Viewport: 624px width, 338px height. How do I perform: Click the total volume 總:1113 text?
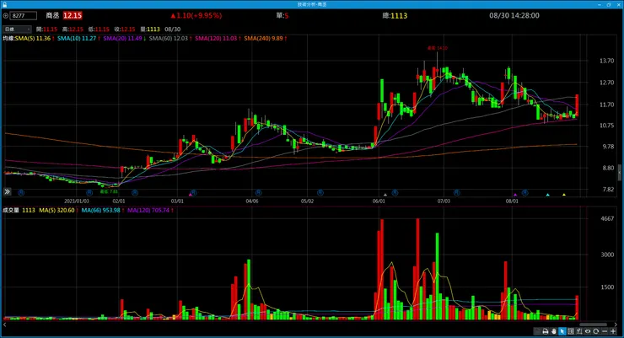point(395,15)
